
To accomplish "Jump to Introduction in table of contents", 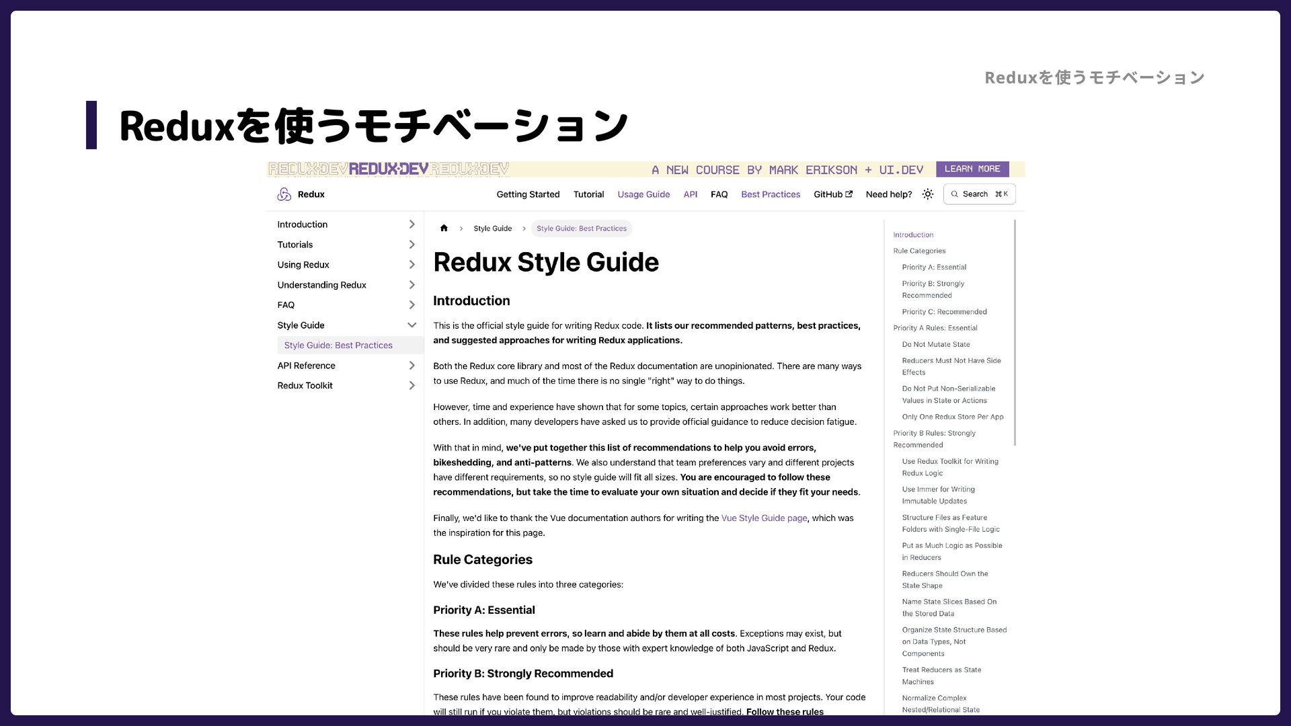I will (912, 235).
